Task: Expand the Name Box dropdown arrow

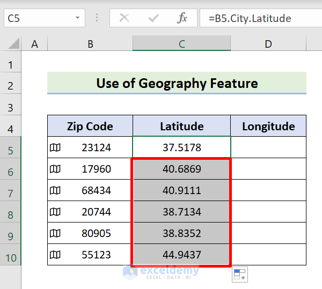Action: (78, 18)
